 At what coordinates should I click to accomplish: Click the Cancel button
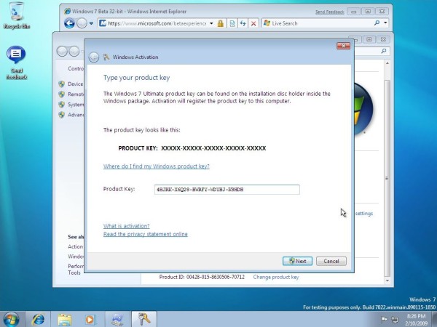point(331,261)
